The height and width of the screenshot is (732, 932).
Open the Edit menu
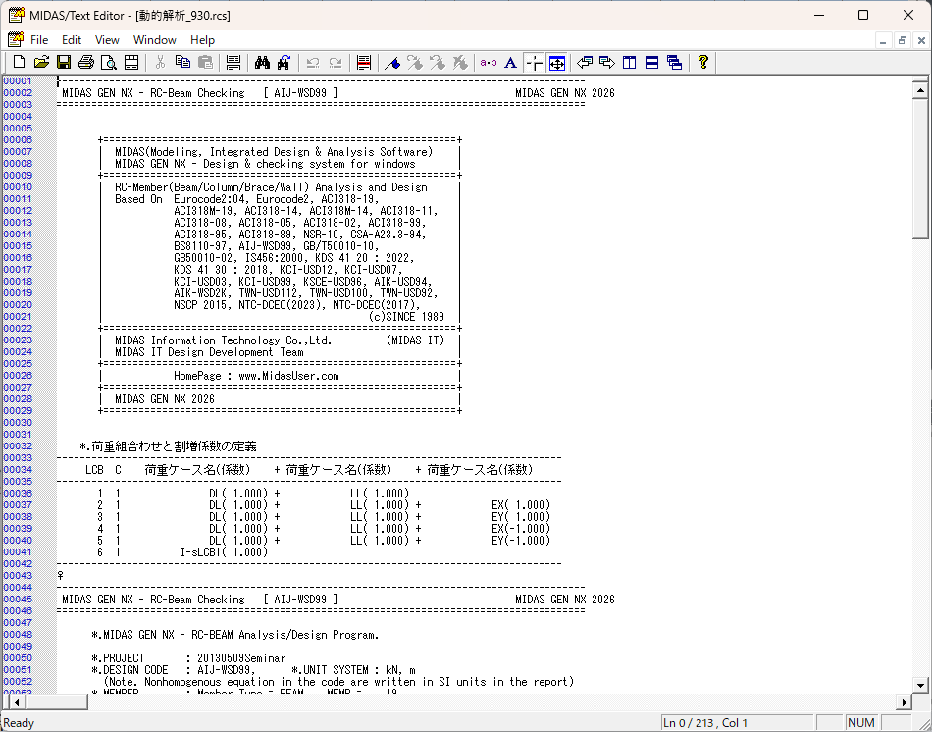(x=72, y=40)
